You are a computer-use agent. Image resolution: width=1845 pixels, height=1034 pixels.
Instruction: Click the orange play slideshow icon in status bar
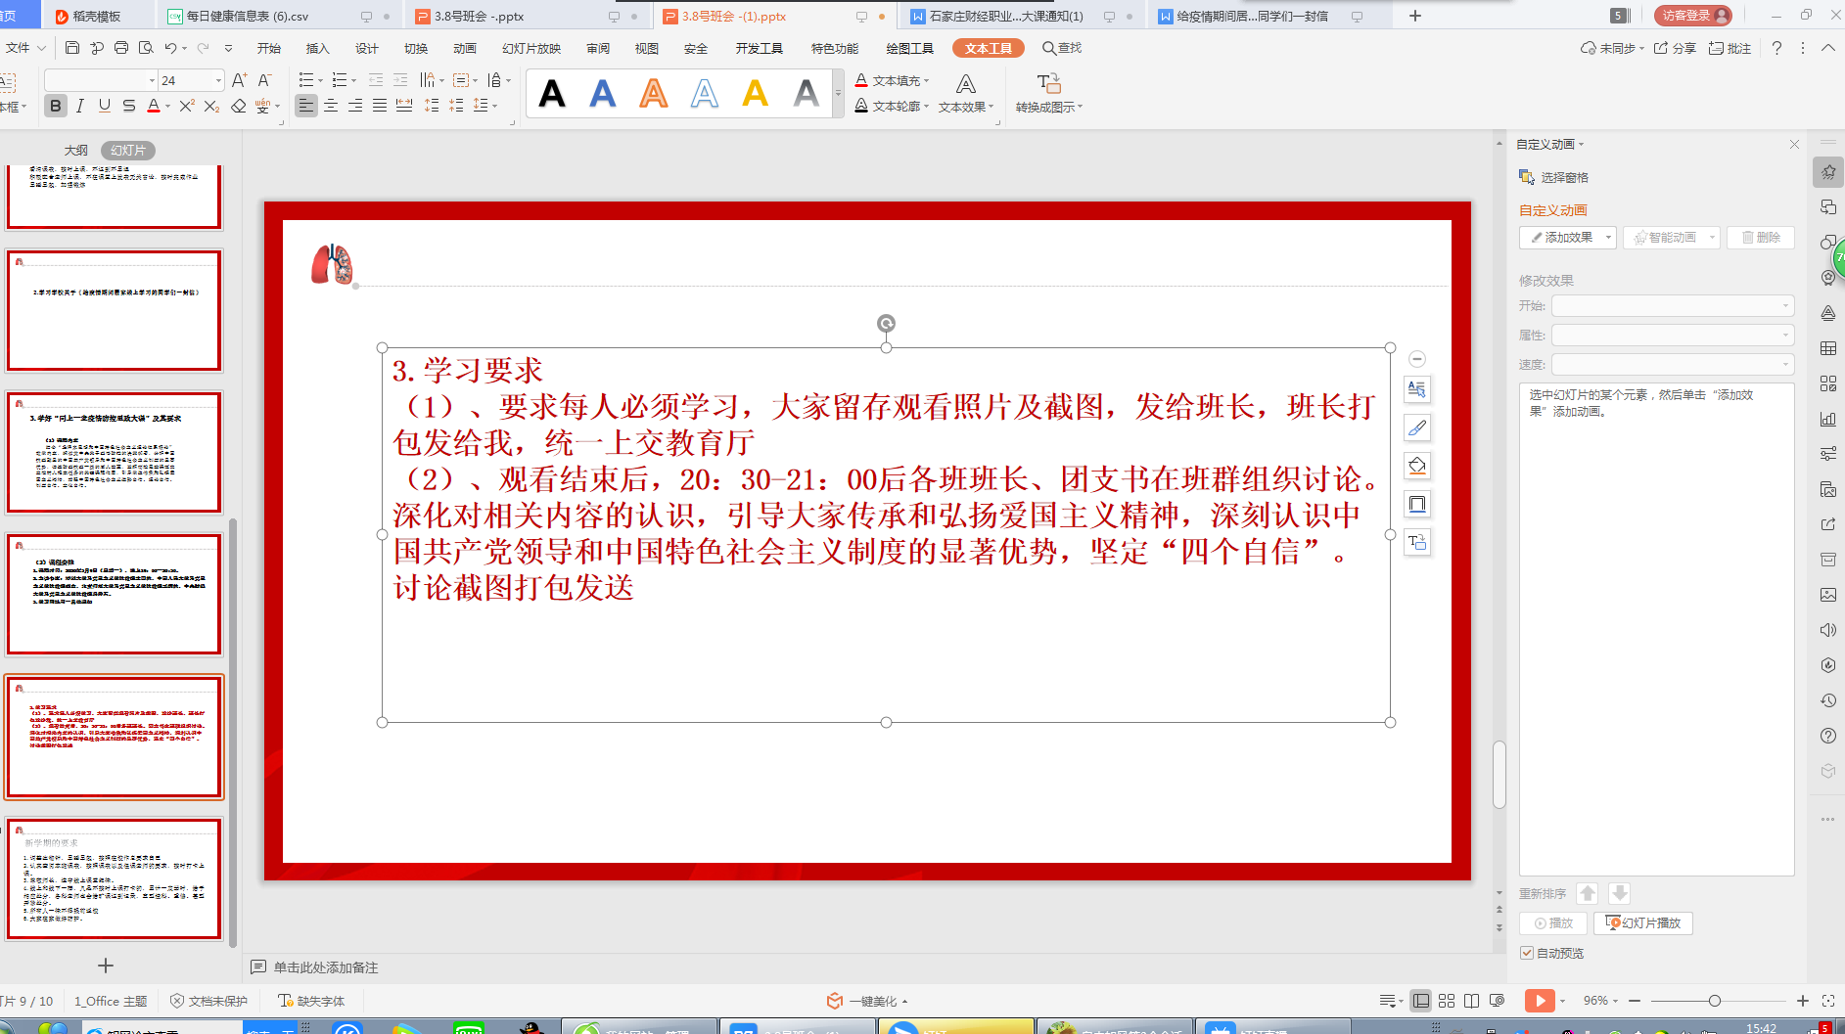pyautogui.click(x=1539, y=1001)
